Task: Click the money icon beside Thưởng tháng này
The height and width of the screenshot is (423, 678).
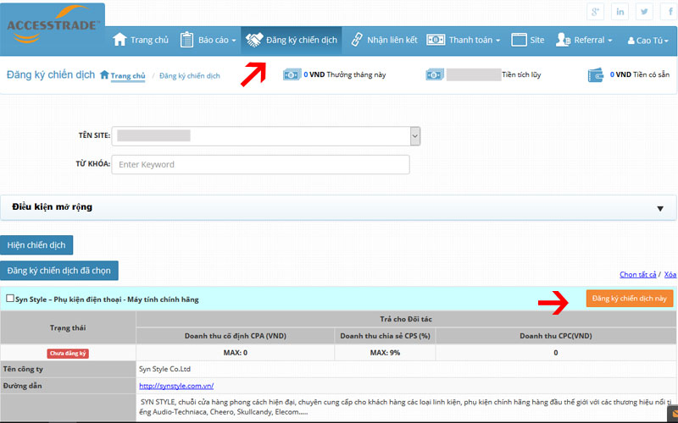Action: [x=292, y=75]
